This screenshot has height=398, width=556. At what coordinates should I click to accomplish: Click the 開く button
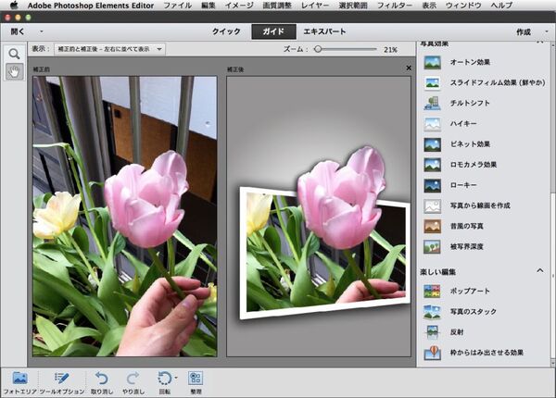click(18, 31)
